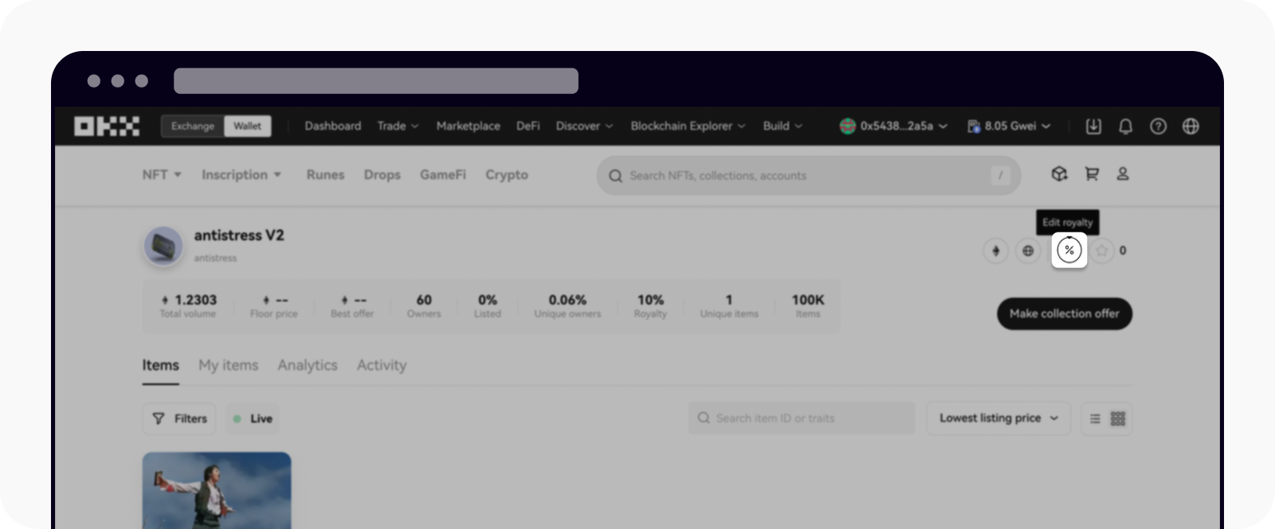Viewport: 1275px width, 529px height.
Task: Go to Runes
Action: (x=325, y=174)
